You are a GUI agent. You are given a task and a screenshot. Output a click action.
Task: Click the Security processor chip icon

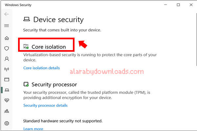26,84
